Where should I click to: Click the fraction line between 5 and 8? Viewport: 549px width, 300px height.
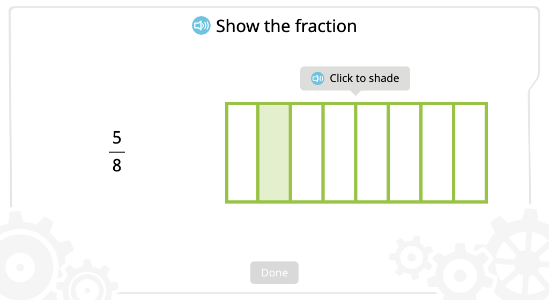point(117,152)
